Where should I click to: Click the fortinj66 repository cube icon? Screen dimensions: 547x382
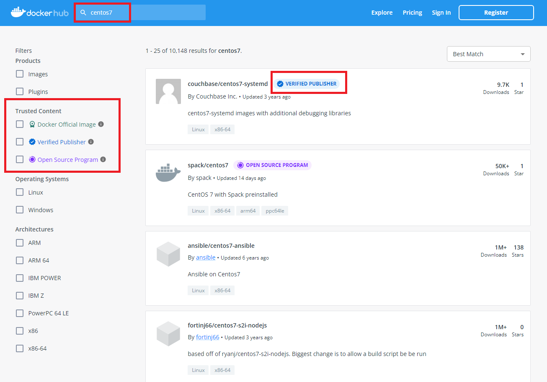[x=168, y=334]
